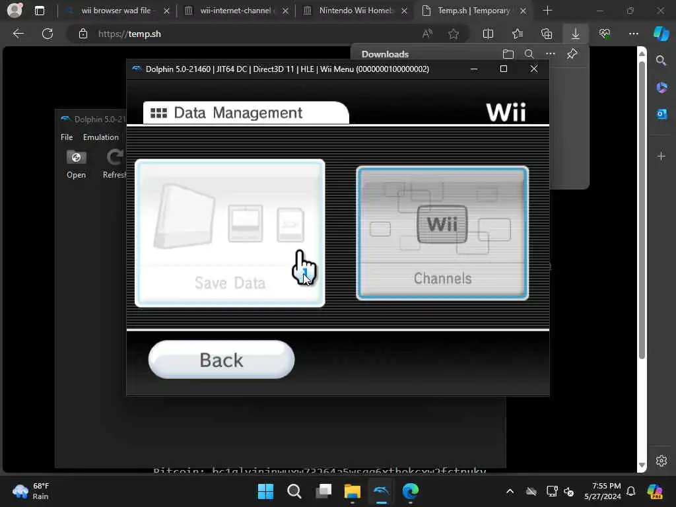Open the weather widget
This screenshot has height=507, width=676.
[x=31, y=491]
